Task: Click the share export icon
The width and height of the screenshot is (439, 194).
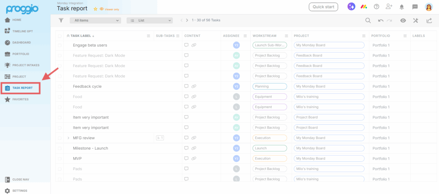Action: [x=429, y=21]
